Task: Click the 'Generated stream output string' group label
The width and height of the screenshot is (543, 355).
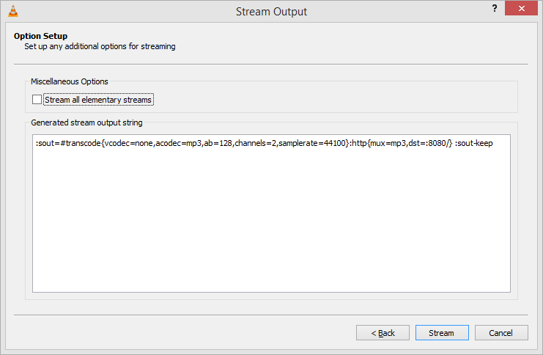Action: point(86,122)
